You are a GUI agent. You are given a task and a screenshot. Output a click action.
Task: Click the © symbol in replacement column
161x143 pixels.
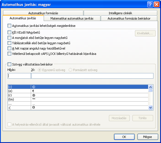[x=34, y=87]
